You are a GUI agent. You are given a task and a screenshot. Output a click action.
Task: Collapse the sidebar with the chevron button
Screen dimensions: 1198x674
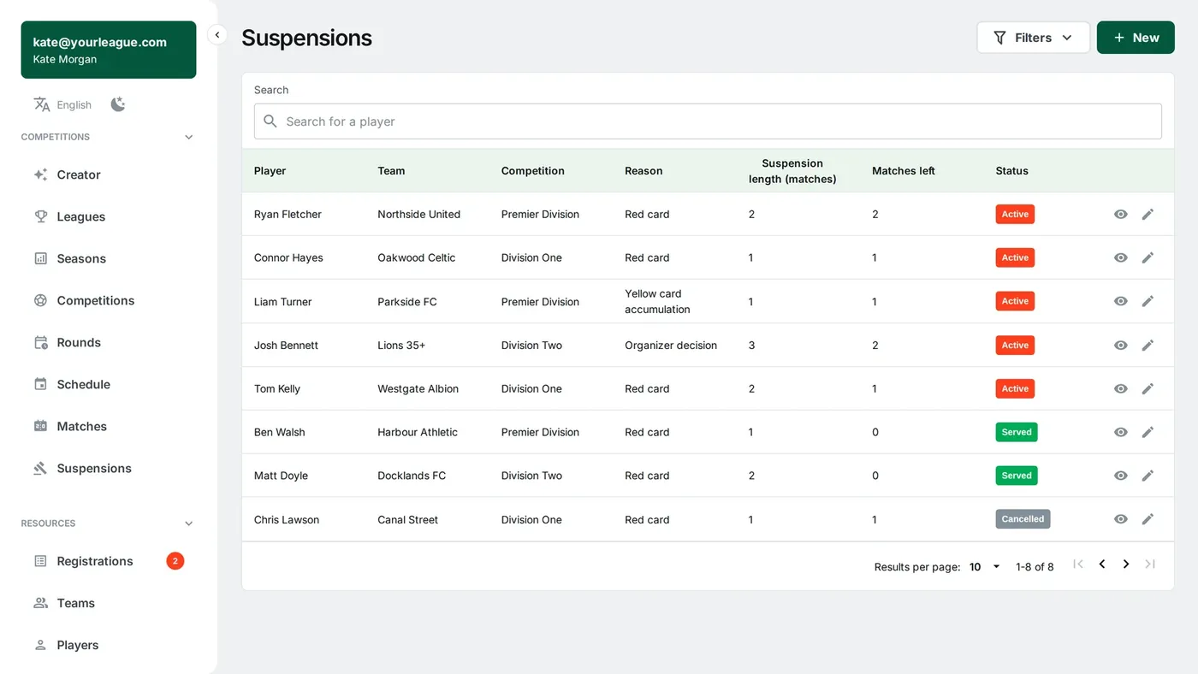(x=217, y=35)
